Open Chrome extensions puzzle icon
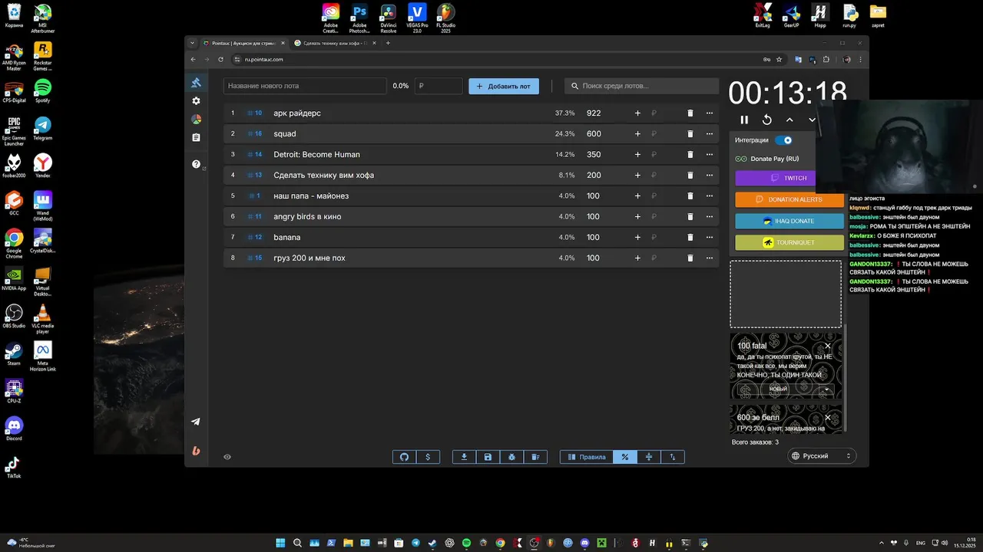This screenshot has width=983, height=552. pyautogui.click(x=826, y=59)
